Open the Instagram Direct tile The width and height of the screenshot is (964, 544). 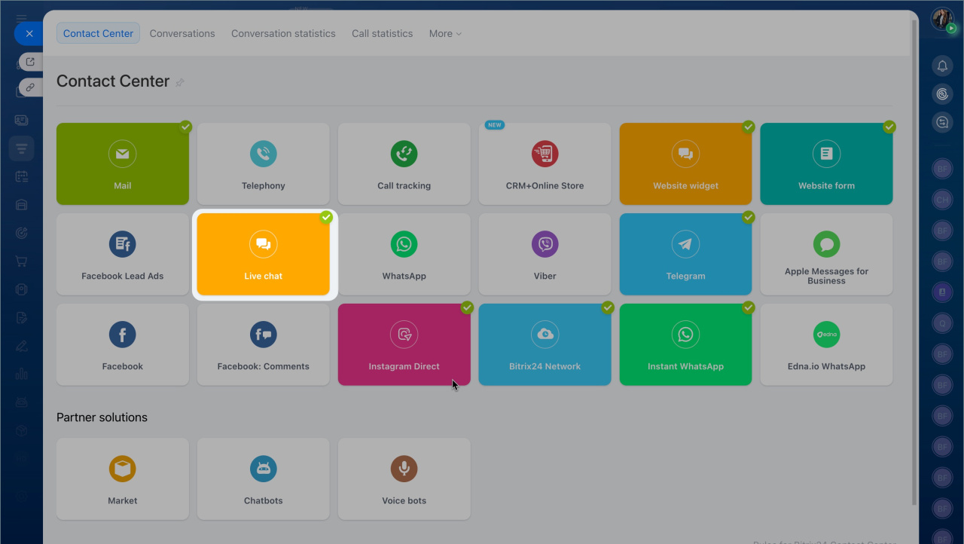pos(404,345)
